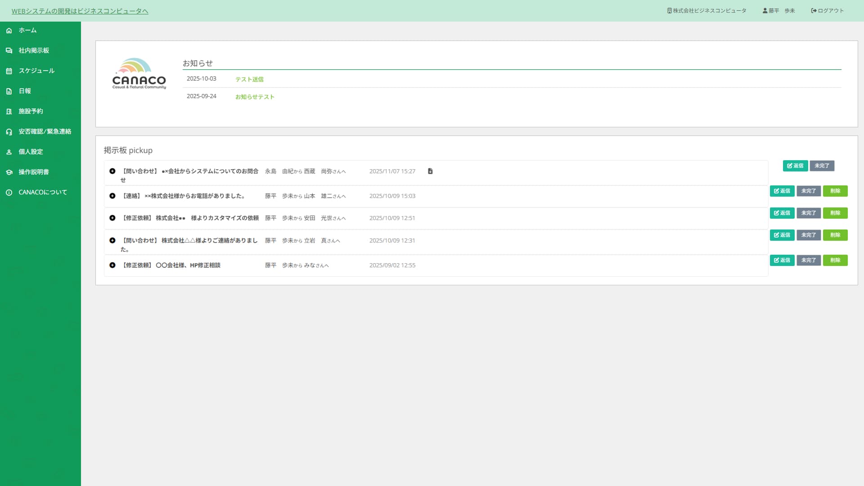Toggle 未完了 on the HP修正相談 post
The width and height of the screenshot is (864, 486).
(x=809, y=261)
